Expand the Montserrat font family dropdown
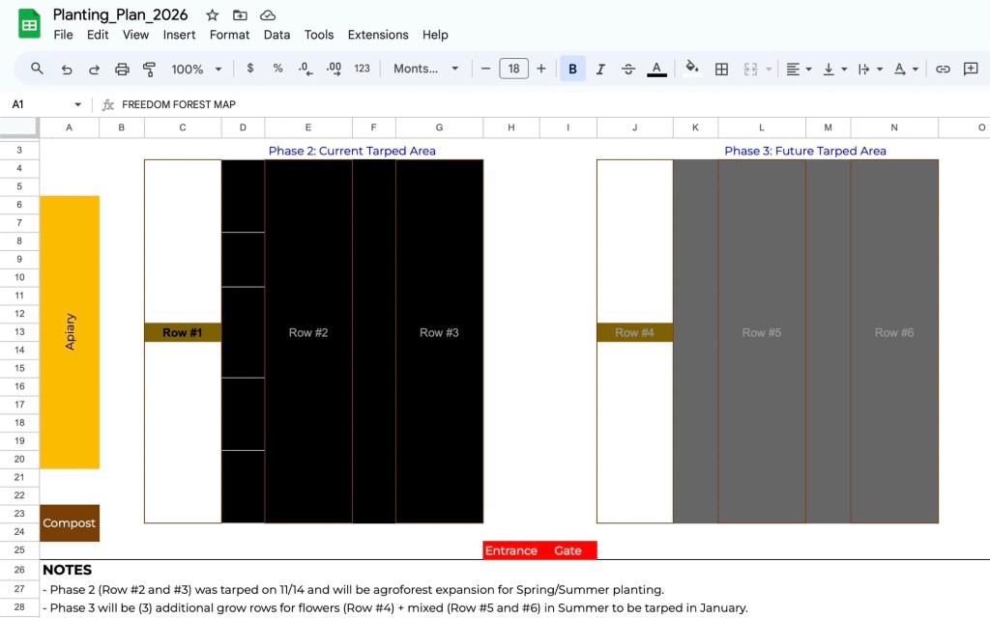The height and width of the screenshot is (618, 990). click(x=426, y=69)
